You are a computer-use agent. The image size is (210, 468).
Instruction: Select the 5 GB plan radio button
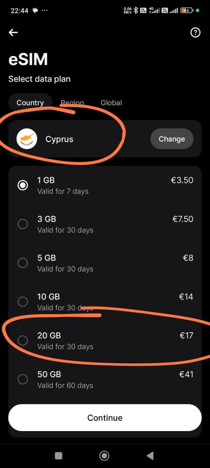tap(23, 263)
